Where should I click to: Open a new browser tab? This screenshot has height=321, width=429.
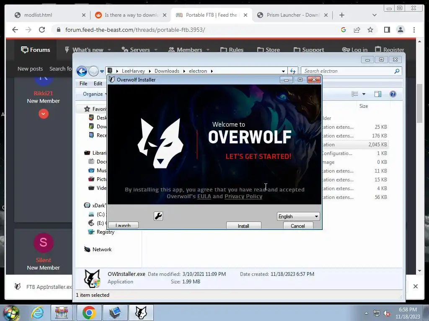(342, 15)
